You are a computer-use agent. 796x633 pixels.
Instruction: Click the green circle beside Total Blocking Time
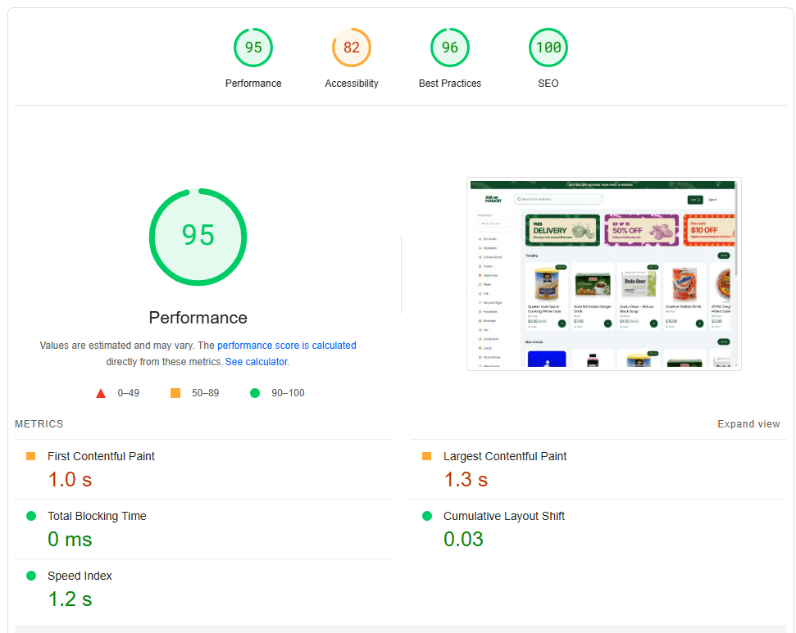coord(31,516)
